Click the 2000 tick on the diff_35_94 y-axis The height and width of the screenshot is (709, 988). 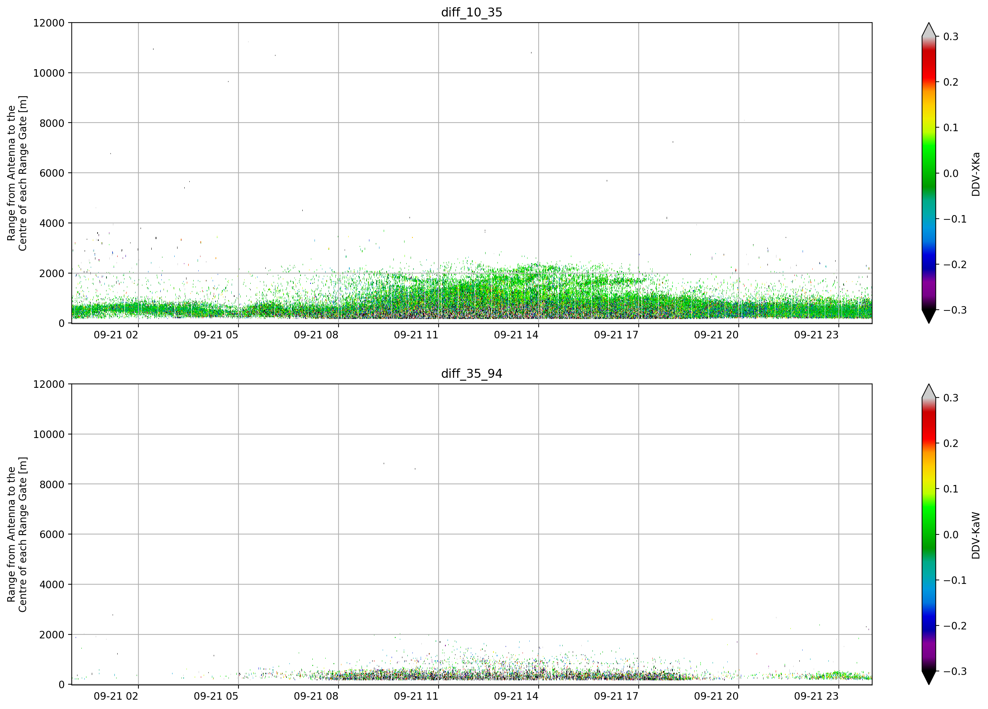click(x=52, y=635)
